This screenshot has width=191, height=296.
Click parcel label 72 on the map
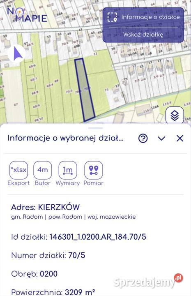[95, 54]
